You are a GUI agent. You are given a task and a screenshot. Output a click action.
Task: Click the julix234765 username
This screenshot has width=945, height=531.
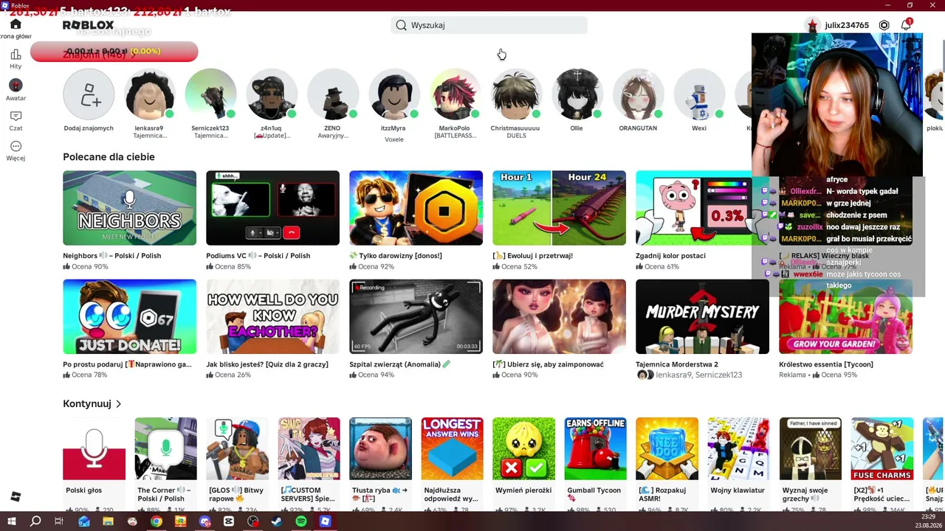847,25
